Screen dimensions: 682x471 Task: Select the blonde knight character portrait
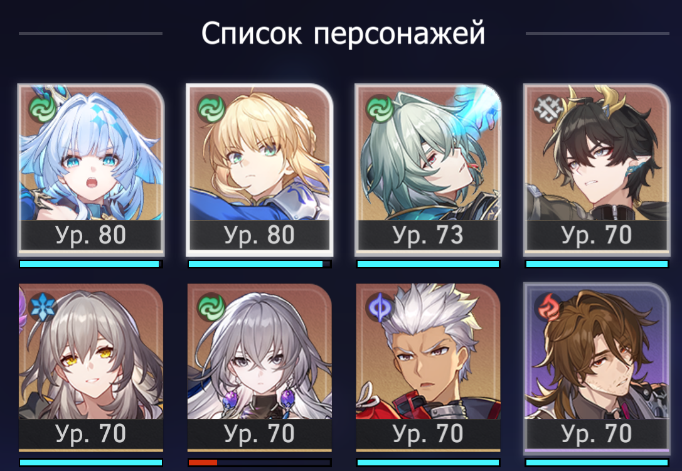pos(259,169)
